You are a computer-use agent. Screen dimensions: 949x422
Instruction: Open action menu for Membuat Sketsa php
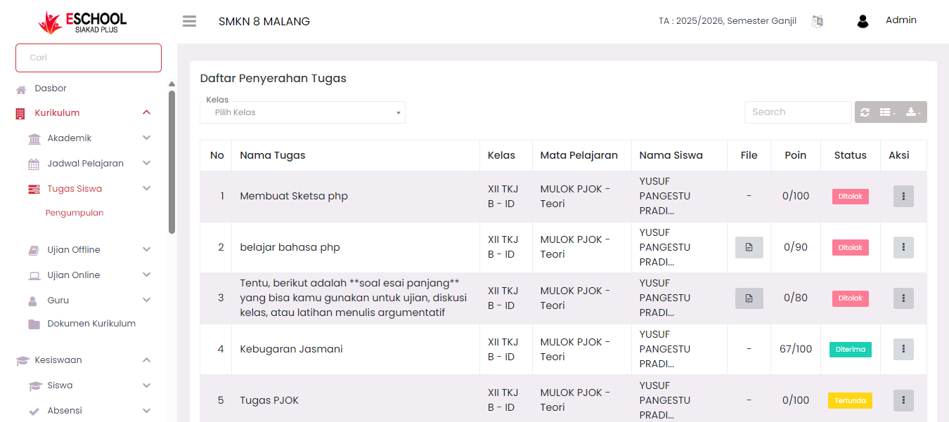(903, 197)
